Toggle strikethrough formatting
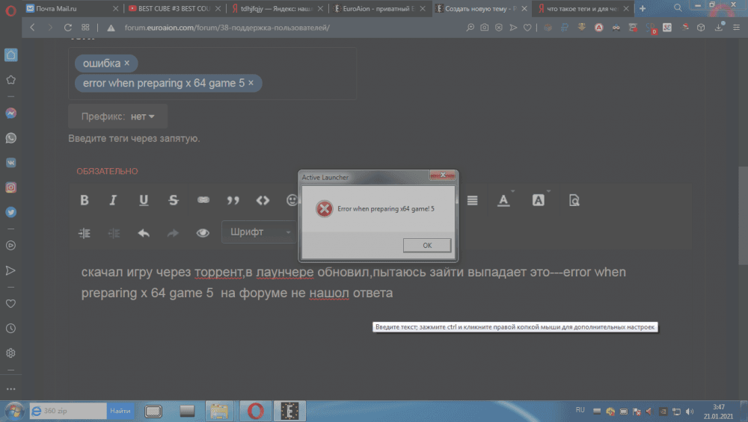The height and width of the screenshot is (422, 748). coord(174,200)
